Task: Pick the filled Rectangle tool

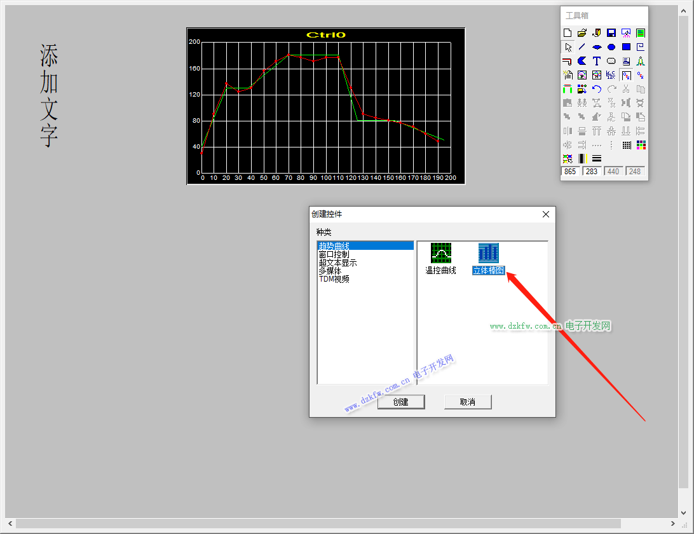Action: (x=626, y=47)
